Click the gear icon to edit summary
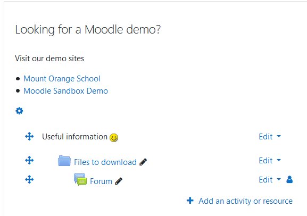The height and width of the screenshot is (216, 307). [19, 111]
